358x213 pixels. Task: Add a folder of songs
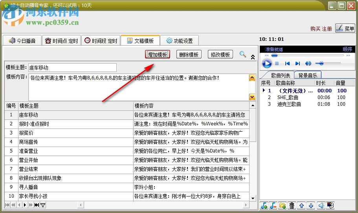(x=283, y=206)
